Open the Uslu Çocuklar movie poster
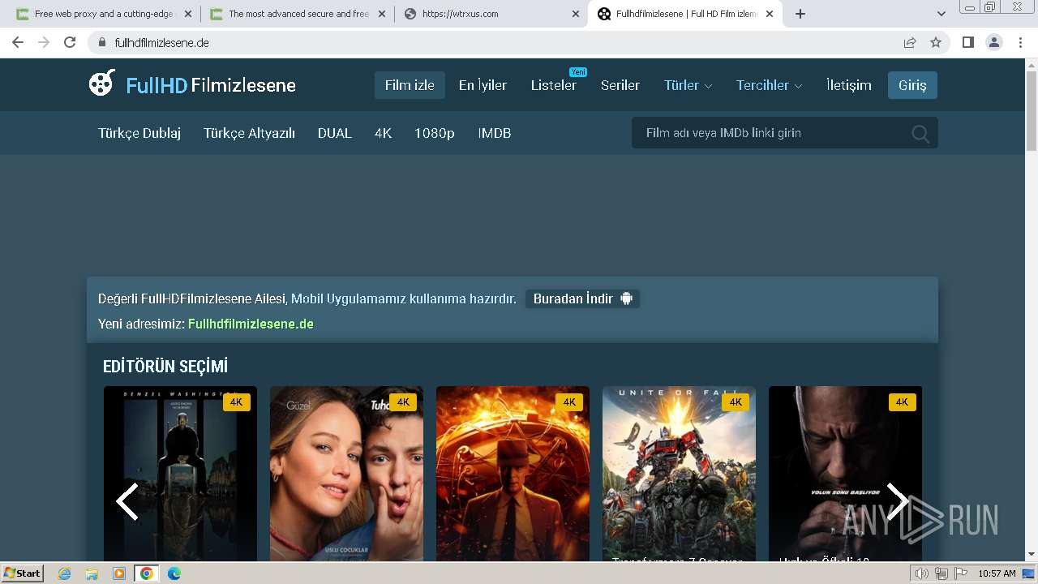The image size is (1038, 584). pos(346,474)
